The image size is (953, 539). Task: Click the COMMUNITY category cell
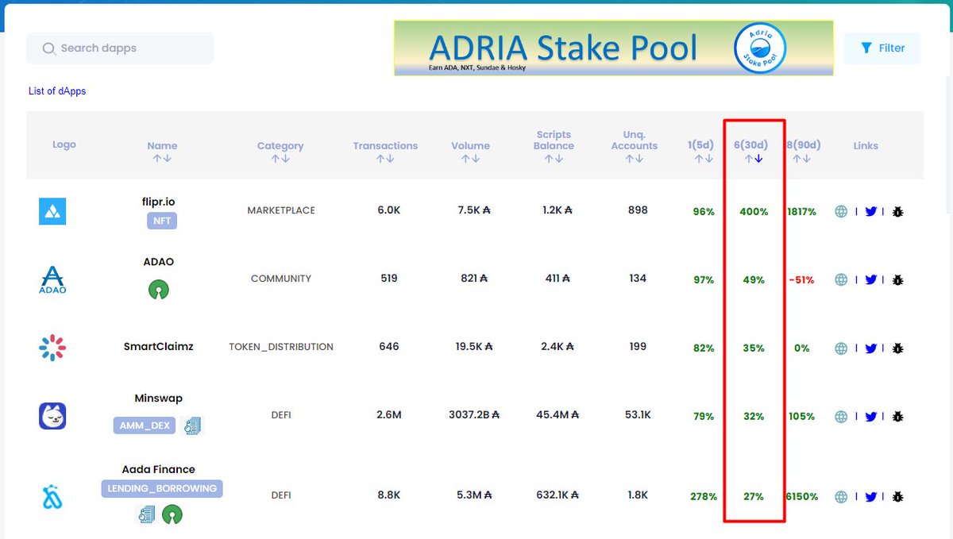(x=281, y=279)
